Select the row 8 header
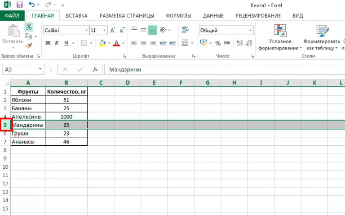 pos(5,150)
